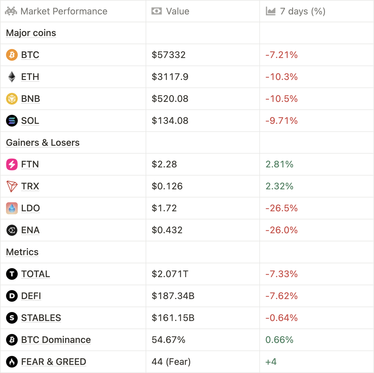Open the DEFI metric link

tap(31, 296)
